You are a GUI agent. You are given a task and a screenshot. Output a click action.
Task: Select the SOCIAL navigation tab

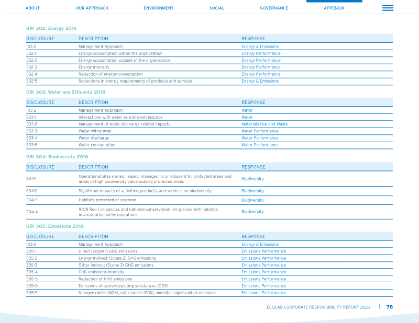point(217,8)
